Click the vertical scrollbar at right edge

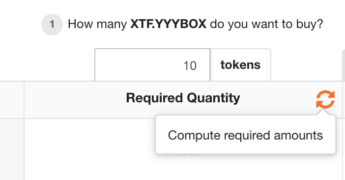coord(344,115)
